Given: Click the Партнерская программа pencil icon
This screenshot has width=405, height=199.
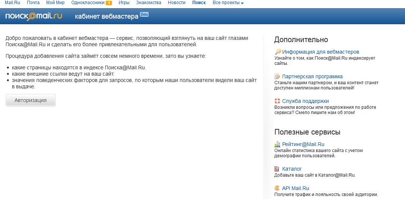Looking at the screenshot, I should pyautogui.click(x=277, y=76).
